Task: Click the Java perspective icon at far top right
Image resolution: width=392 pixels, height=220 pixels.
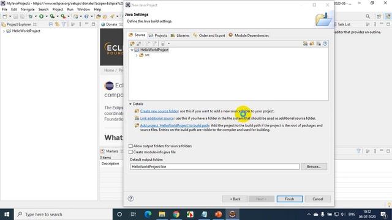Action: click(388, 16)
